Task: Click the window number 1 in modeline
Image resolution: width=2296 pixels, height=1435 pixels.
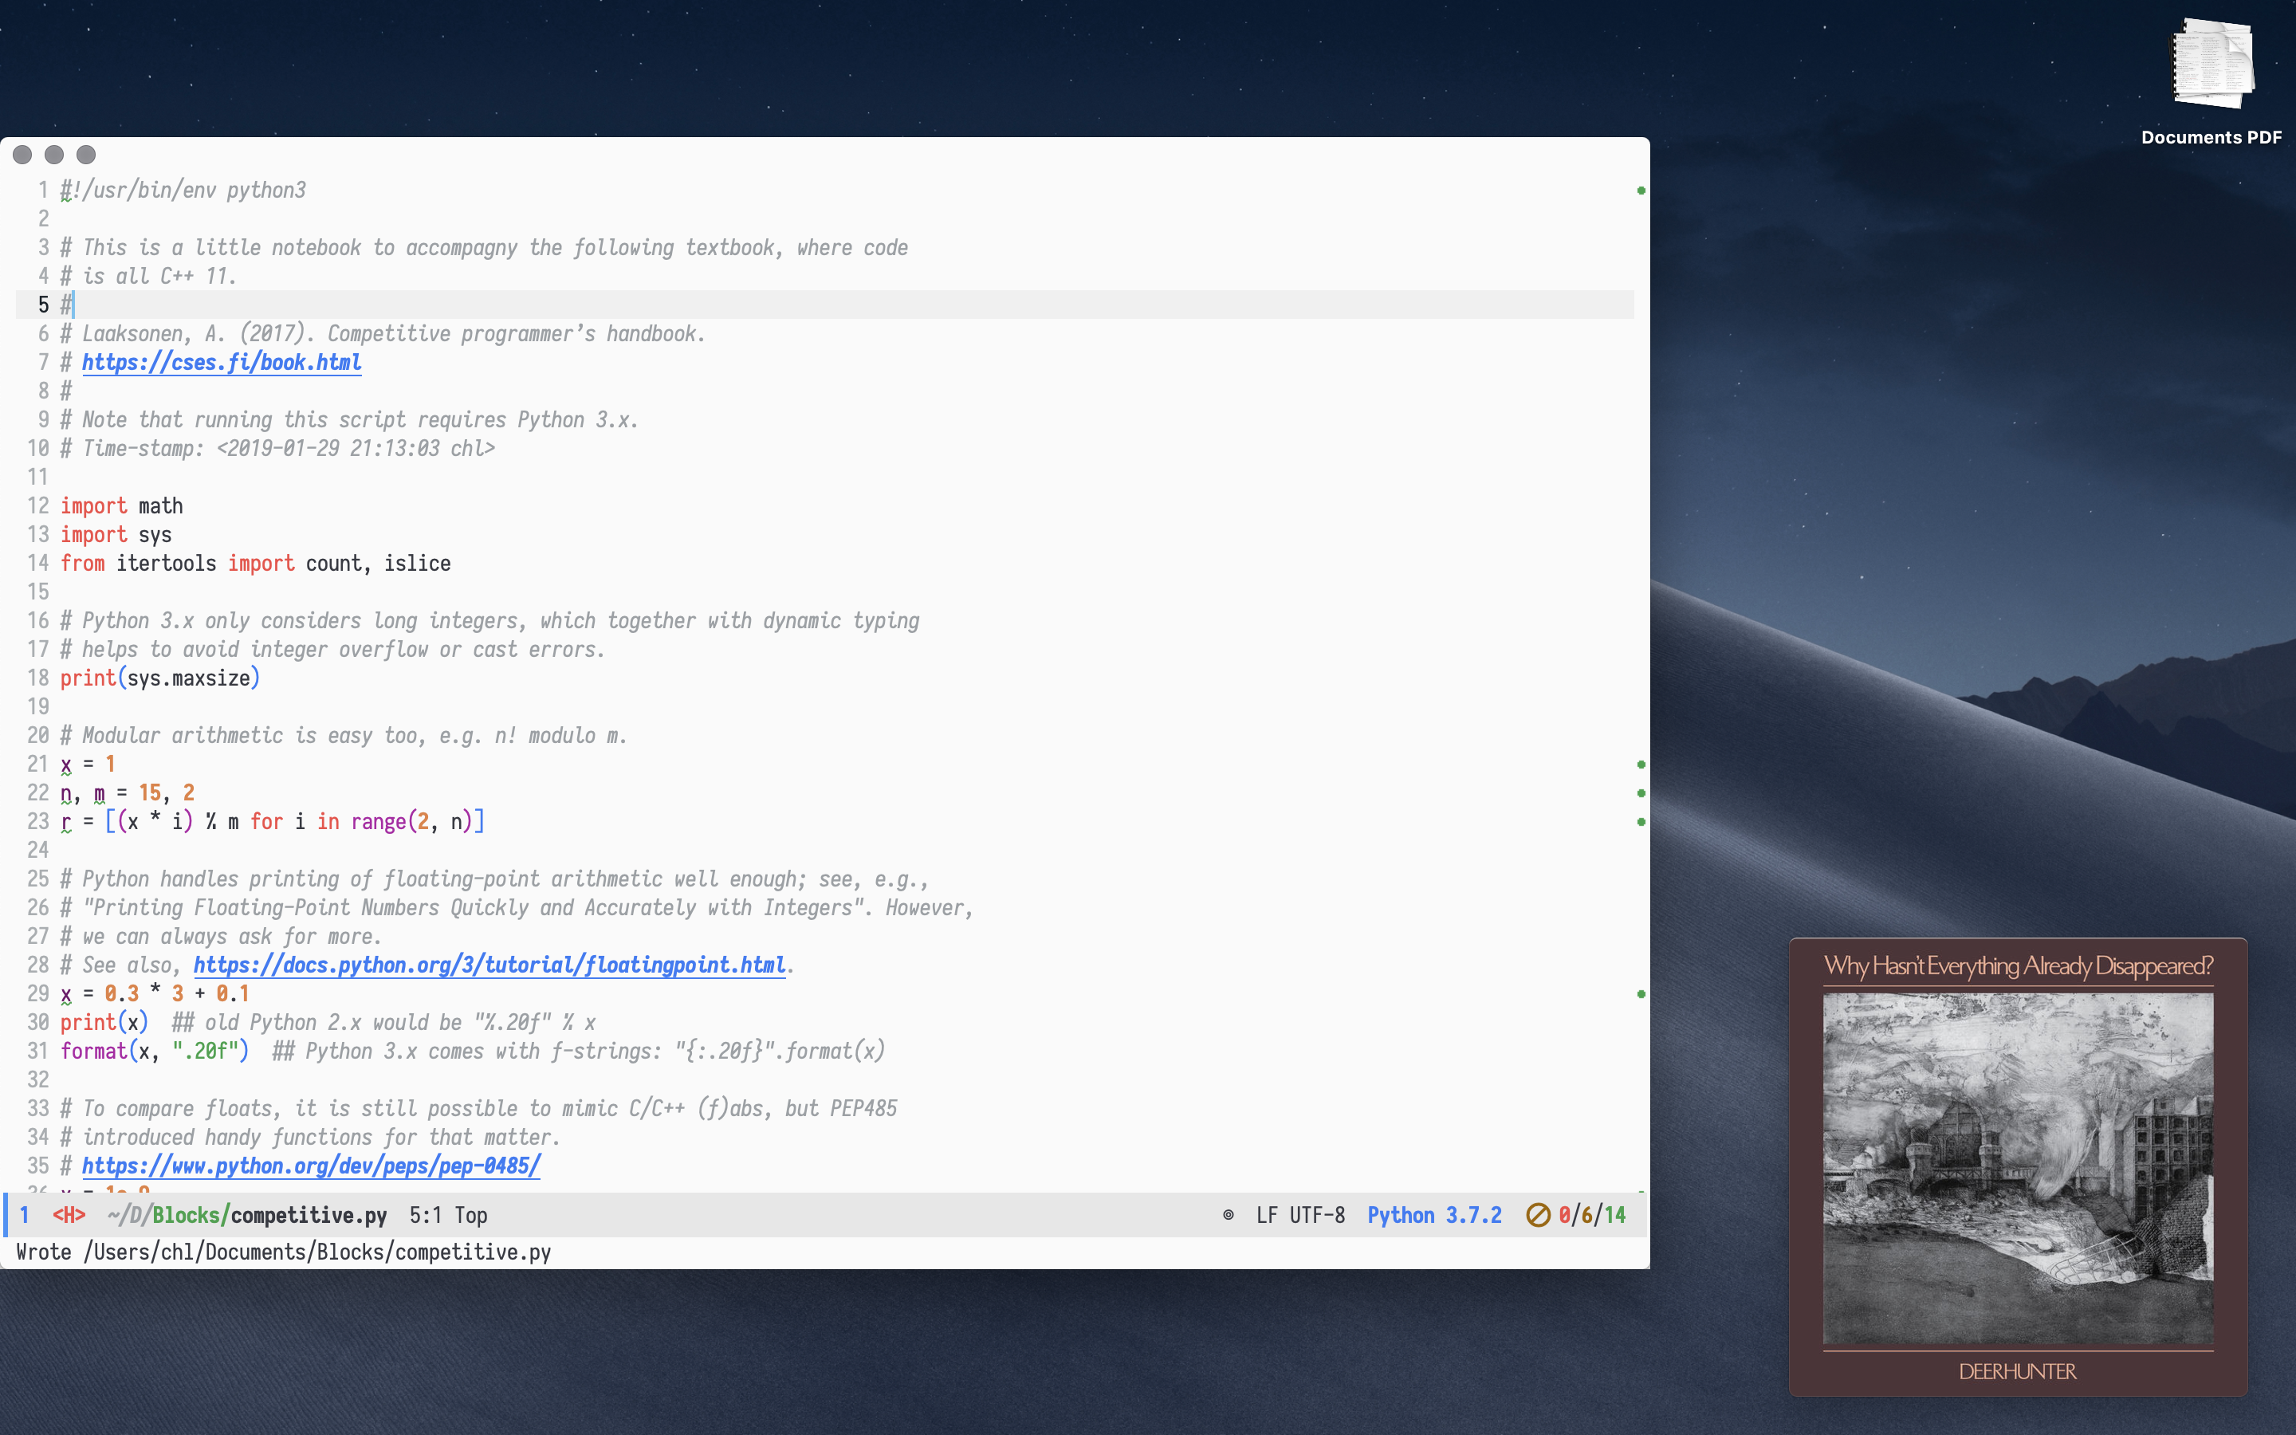Action: (x=25, y=1215)
